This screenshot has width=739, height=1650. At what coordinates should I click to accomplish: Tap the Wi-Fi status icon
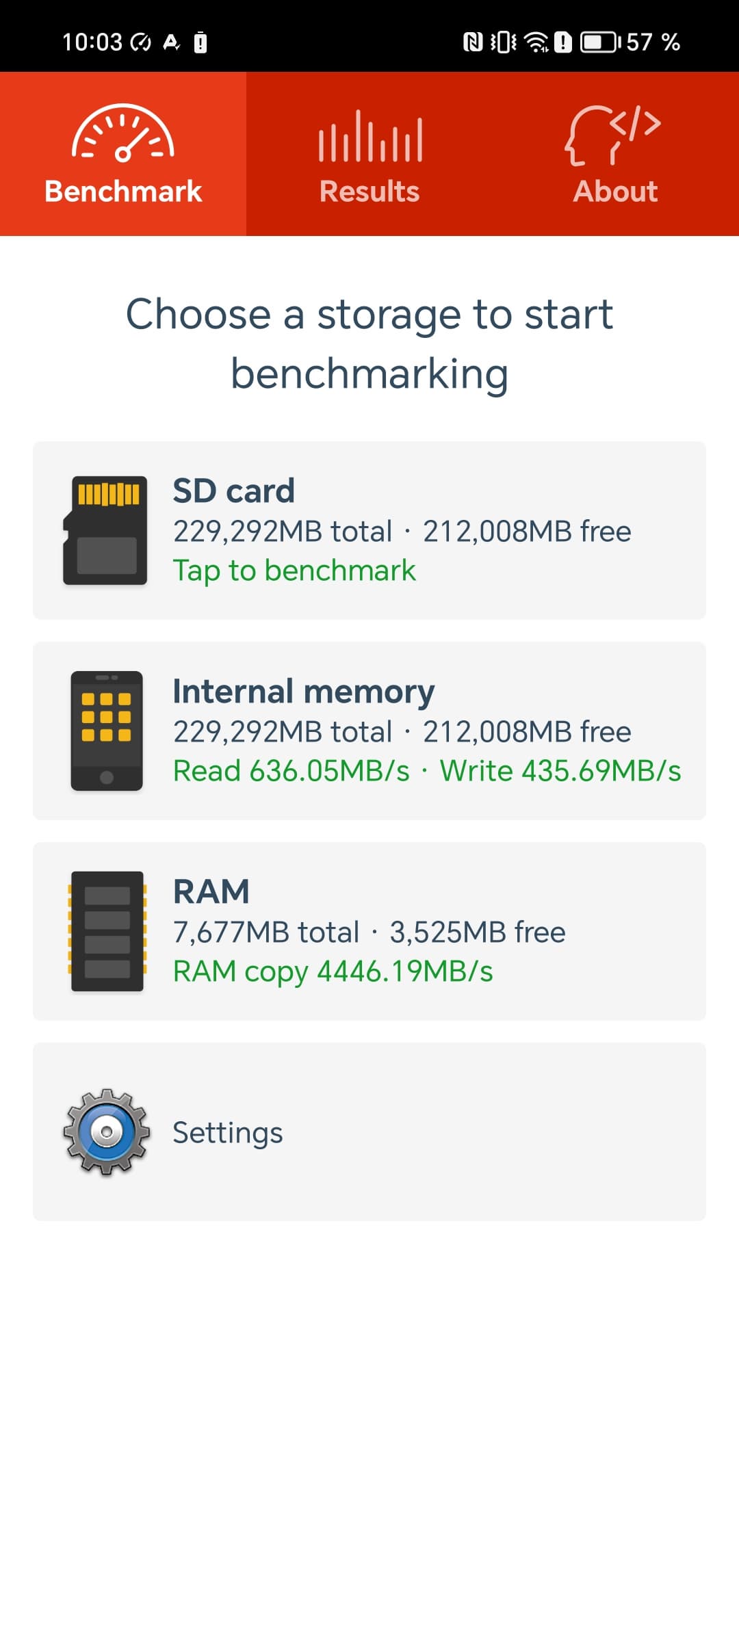[536, 42]
